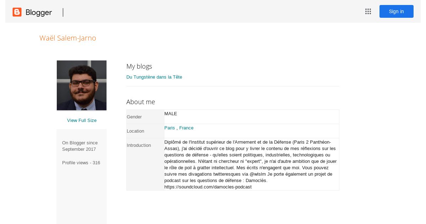Select the About me heading

pyautogui.click(x=141, y=102)
